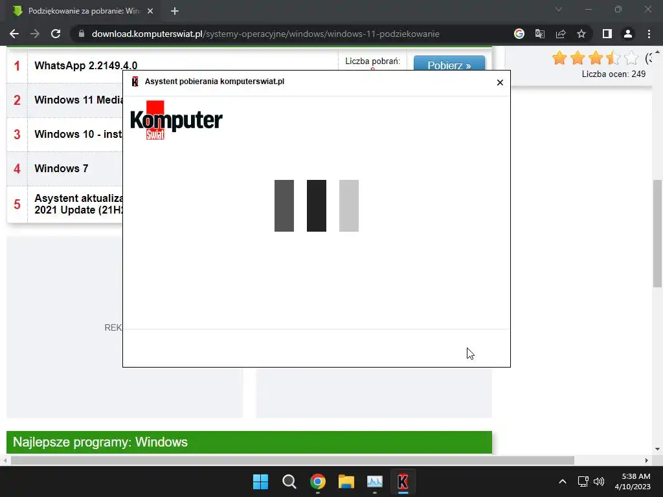Click Komputer Świat assistant taskbar icon
663x497 pixels.
point(403,481)
